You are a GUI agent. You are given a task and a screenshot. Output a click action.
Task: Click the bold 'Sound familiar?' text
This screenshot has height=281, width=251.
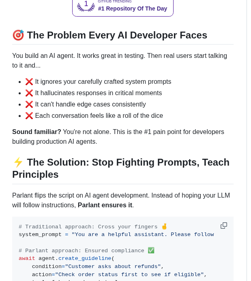coord(36,132)
